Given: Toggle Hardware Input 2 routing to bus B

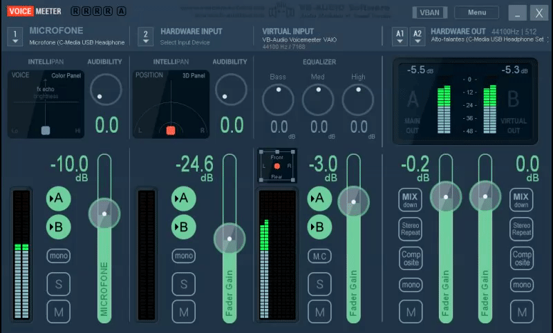Looking at the screenshot, I should coord(184,227).
